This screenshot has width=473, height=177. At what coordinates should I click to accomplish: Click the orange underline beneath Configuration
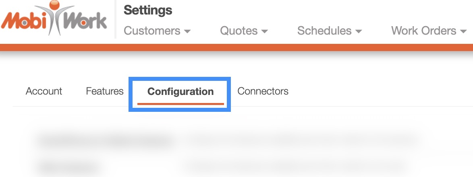coord(180,103)
